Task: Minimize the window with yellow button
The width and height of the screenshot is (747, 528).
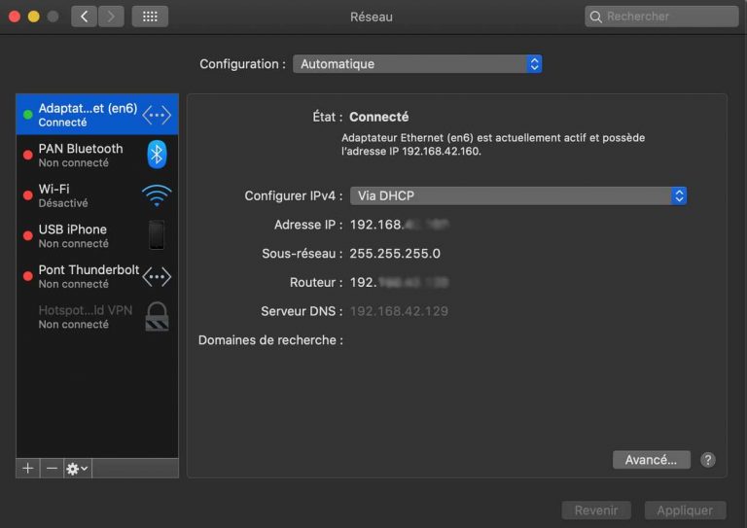Action: [34, 17]
